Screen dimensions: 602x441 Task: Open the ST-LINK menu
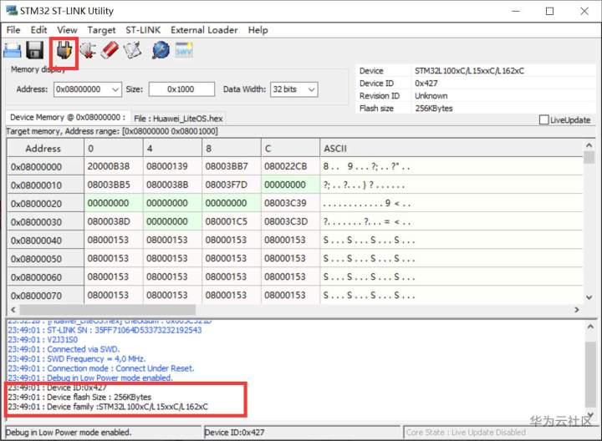[143, 30]
